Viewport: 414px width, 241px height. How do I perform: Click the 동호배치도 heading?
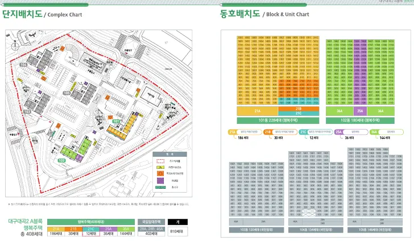pyautogui.click(x=240, y=14)
